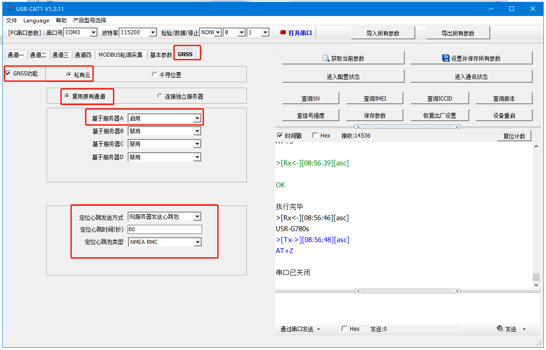Click the 进入配置状态 button
The image size is (546, 350).
pos(343,76)
